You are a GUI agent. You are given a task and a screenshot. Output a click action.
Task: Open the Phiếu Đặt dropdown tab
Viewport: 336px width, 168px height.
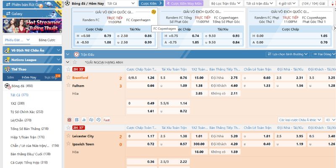point(17,40)
